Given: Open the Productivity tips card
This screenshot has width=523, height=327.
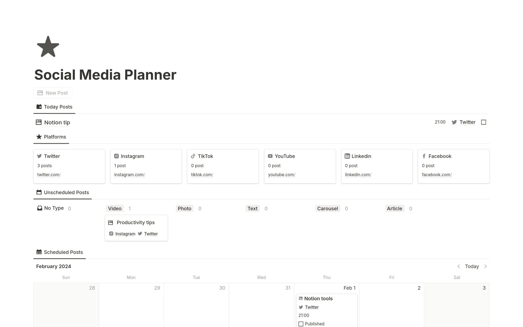Looking at the screenshot, I should [136, 223].
